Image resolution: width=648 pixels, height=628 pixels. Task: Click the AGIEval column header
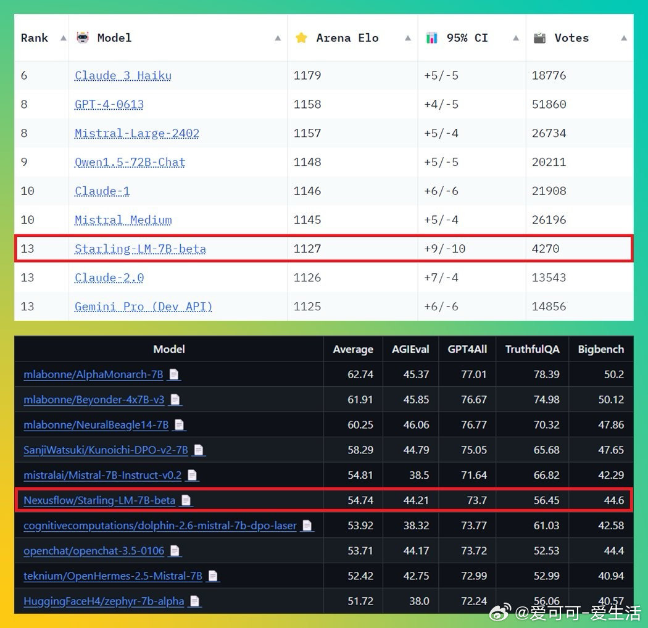point(410,349)
